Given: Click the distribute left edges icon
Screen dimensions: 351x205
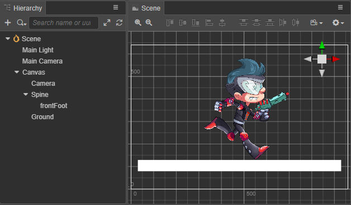Looking at the screenshot, I should click(x=283, y=22).
